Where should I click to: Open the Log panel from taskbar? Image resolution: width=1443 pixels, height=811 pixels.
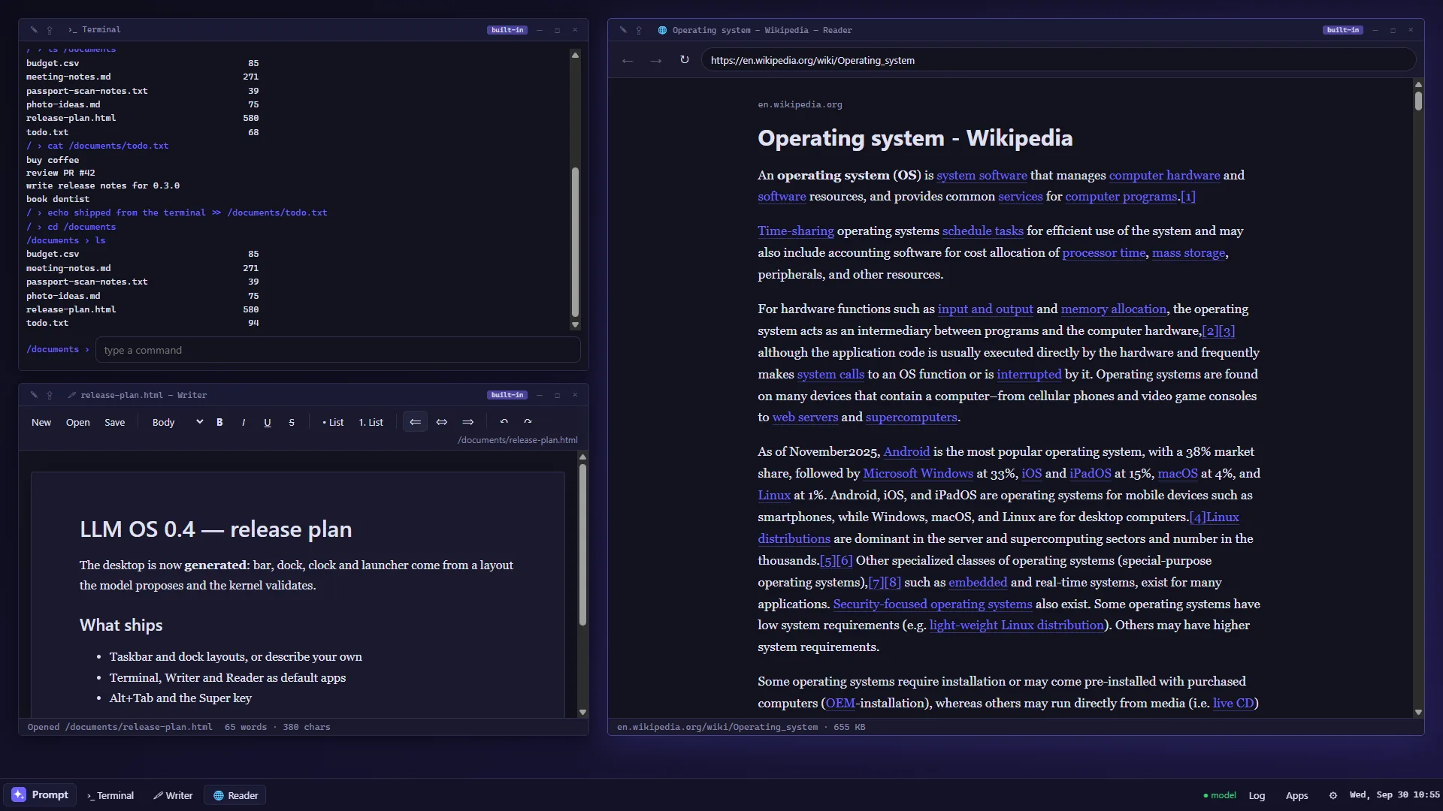[x=1257, y=795]
